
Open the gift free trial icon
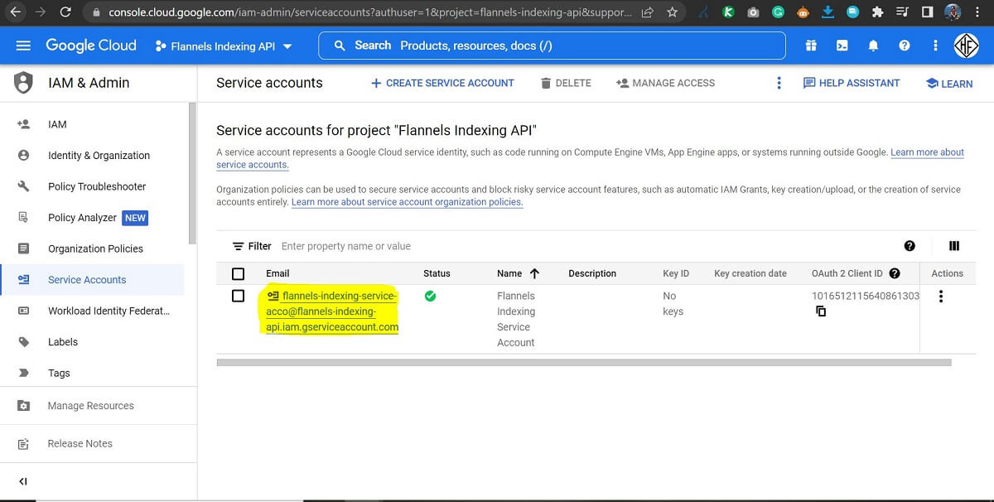pyautogui.click(x=811, y=46)
